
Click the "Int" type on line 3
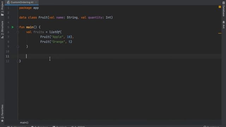click(x=108, y=18)
